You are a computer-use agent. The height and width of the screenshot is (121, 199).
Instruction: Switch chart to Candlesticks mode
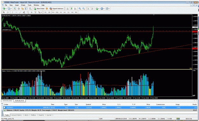[72, 9]
